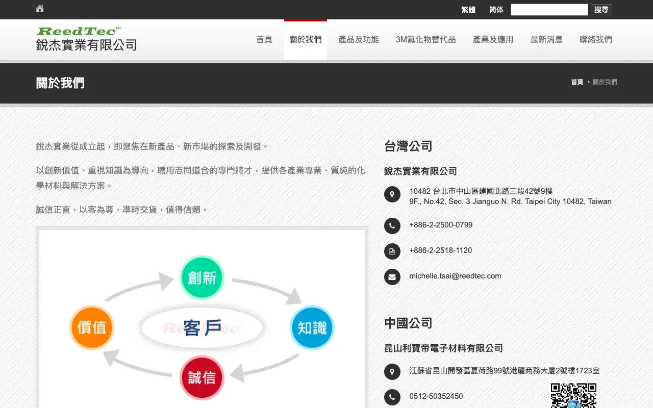This screenshot has width=653, height=408.
Task: Open 聯絡我們 menu item
Action: (x=596, y=40)
